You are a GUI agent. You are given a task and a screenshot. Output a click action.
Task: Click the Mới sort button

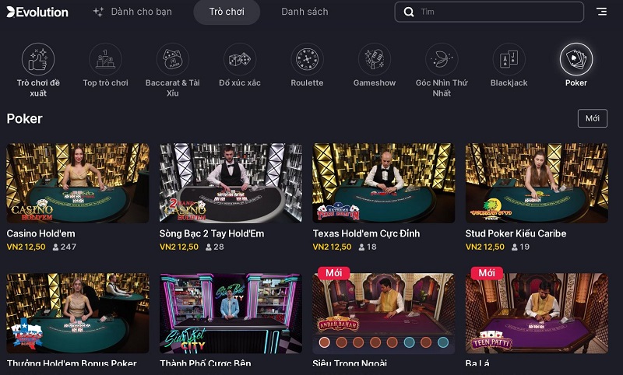593,118
